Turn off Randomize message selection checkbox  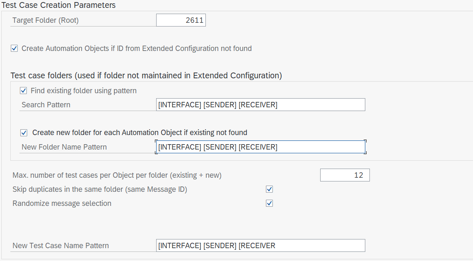click(x=270, y=203)
